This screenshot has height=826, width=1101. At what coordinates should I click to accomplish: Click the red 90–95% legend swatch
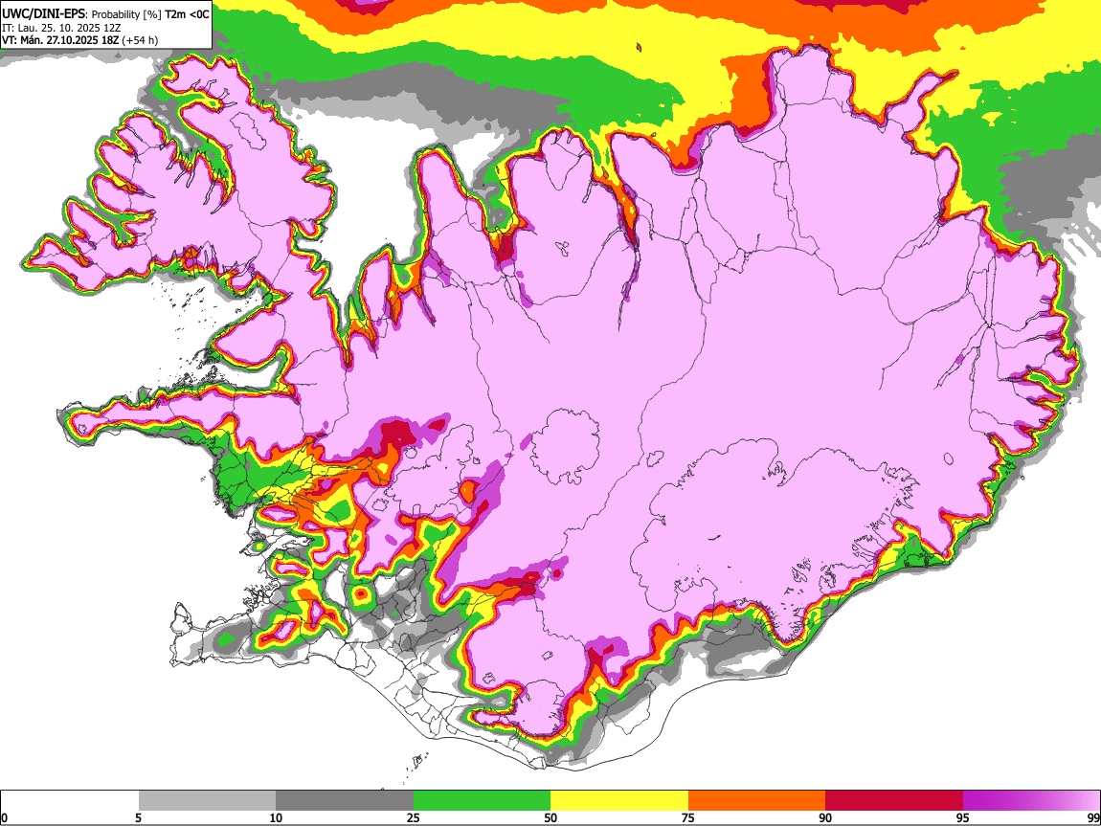tap(894, 801)
